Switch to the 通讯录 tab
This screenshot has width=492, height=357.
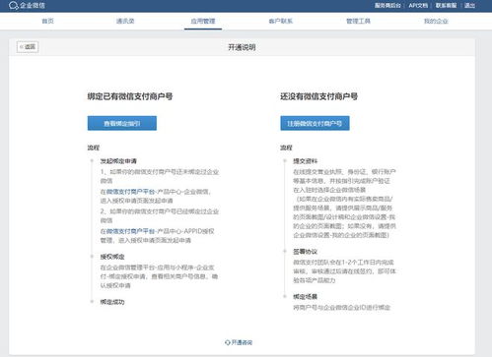click(125, 21)
